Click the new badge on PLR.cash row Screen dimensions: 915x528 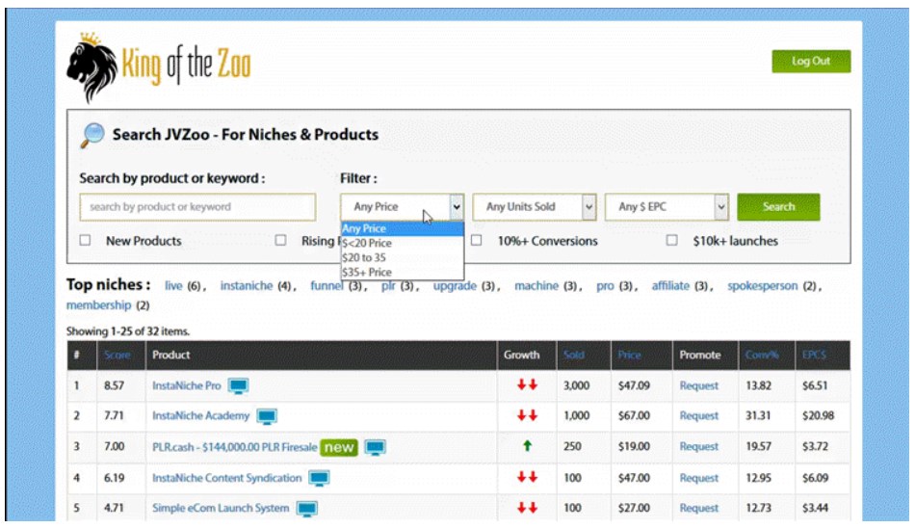(339, 447)
